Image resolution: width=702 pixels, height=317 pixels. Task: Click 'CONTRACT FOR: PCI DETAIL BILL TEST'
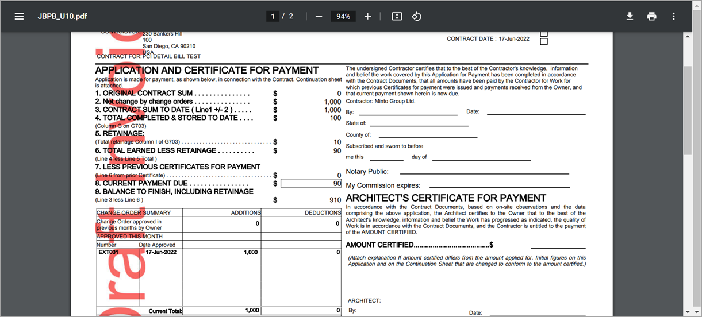pyautogui.click(x=148, y=56)
